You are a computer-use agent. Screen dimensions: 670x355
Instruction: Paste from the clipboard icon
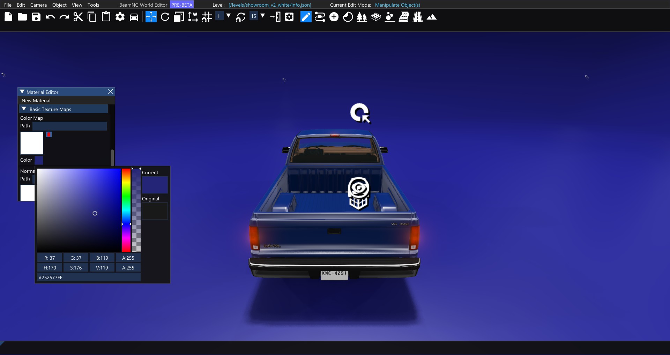(106, 17)
